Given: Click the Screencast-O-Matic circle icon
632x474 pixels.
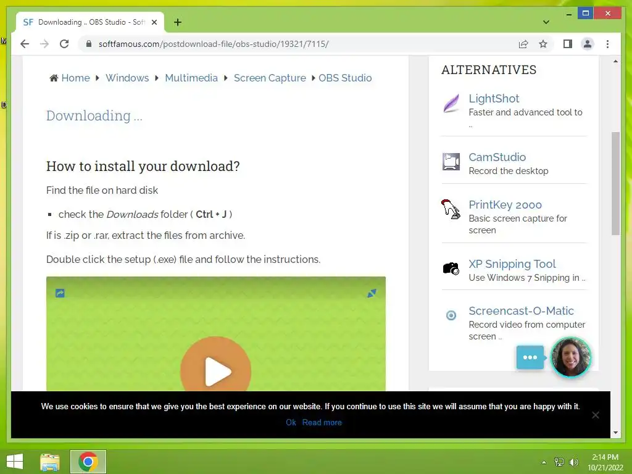Looking at the screenshot, I should tap(451, 315).
